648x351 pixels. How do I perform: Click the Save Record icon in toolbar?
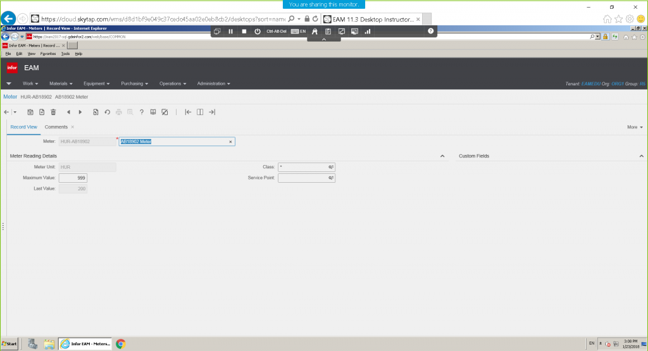[30, 112]
